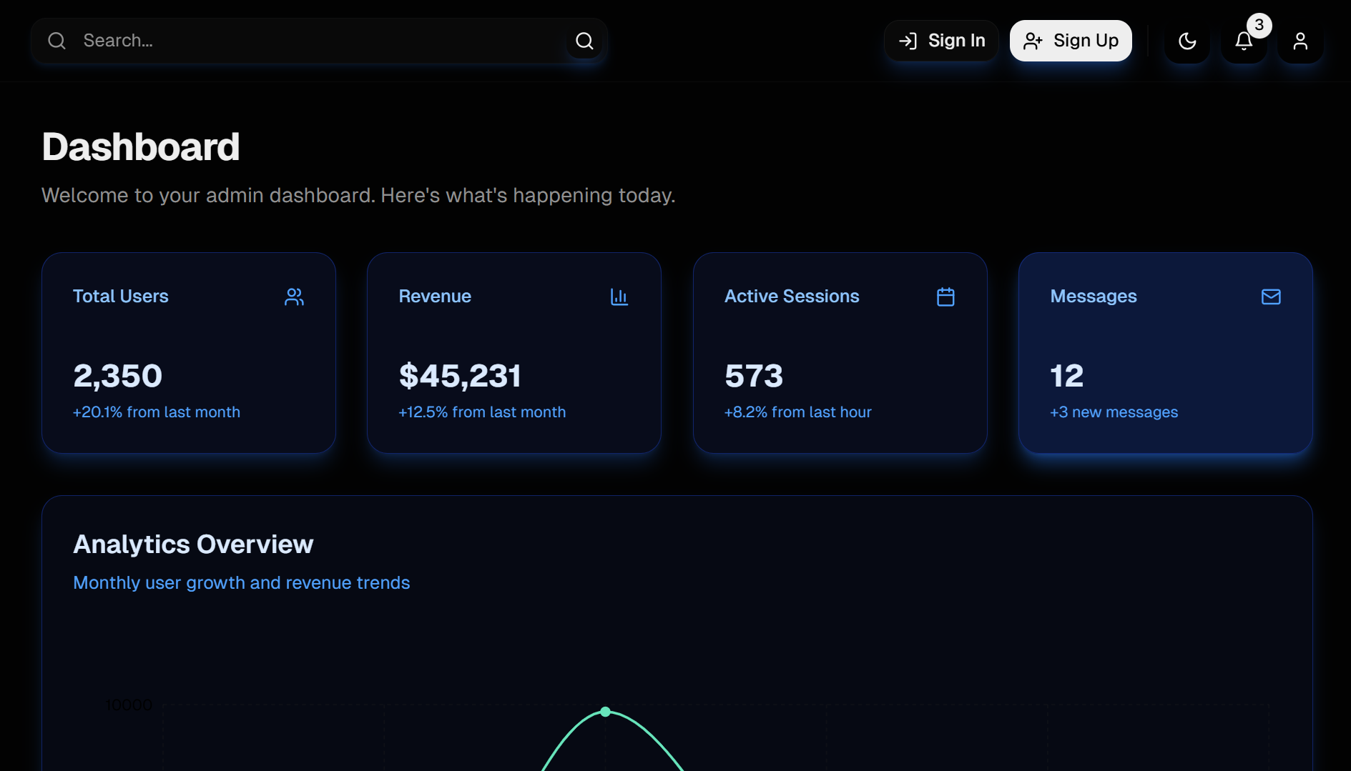The height and width of the screenshot is (771, 1351).
Task: Click the chart's peak data point
Action: [606, 712]
